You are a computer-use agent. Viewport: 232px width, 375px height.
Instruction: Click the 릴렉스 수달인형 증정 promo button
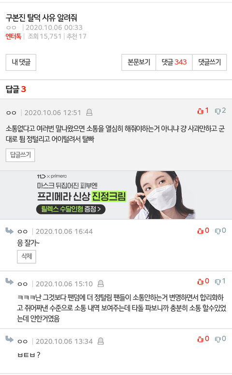point(71,209)
